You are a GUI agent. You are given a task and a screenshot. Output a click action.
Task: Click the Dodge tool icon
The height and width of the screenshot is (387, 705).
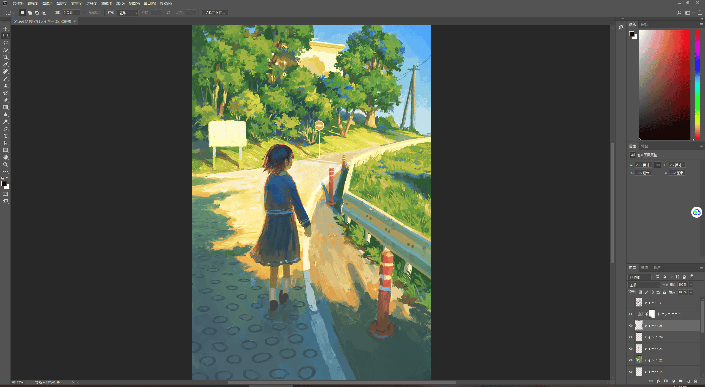pos(6,121)
